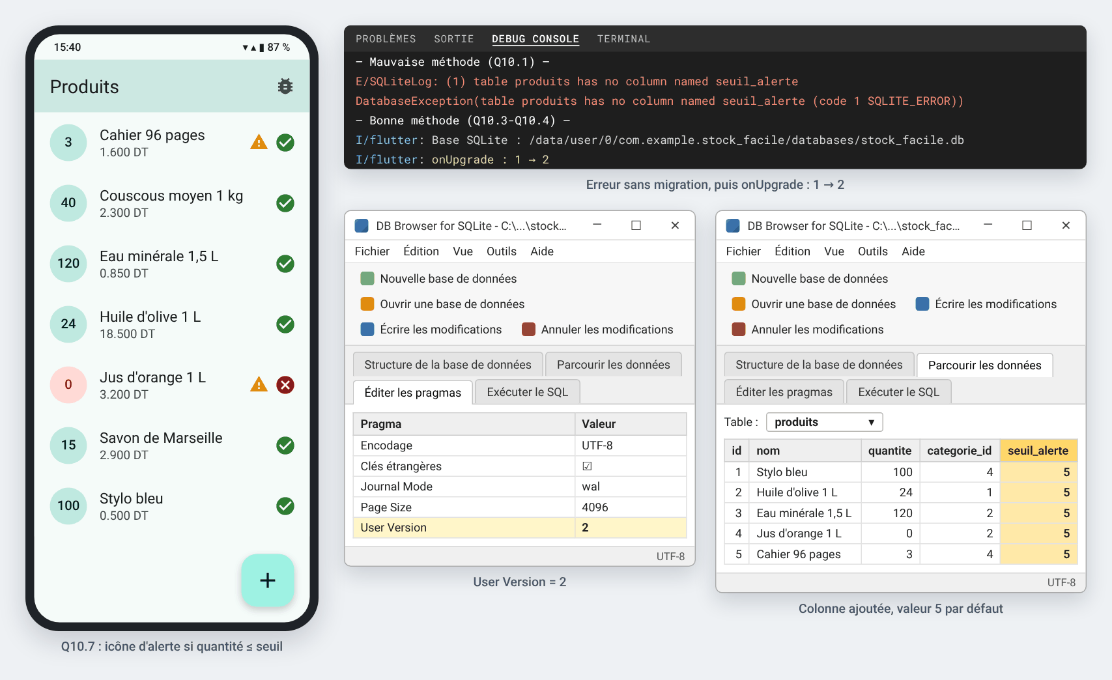Click the Cahier 96 pages table cell
The image size is (1112, 680).
805,554
